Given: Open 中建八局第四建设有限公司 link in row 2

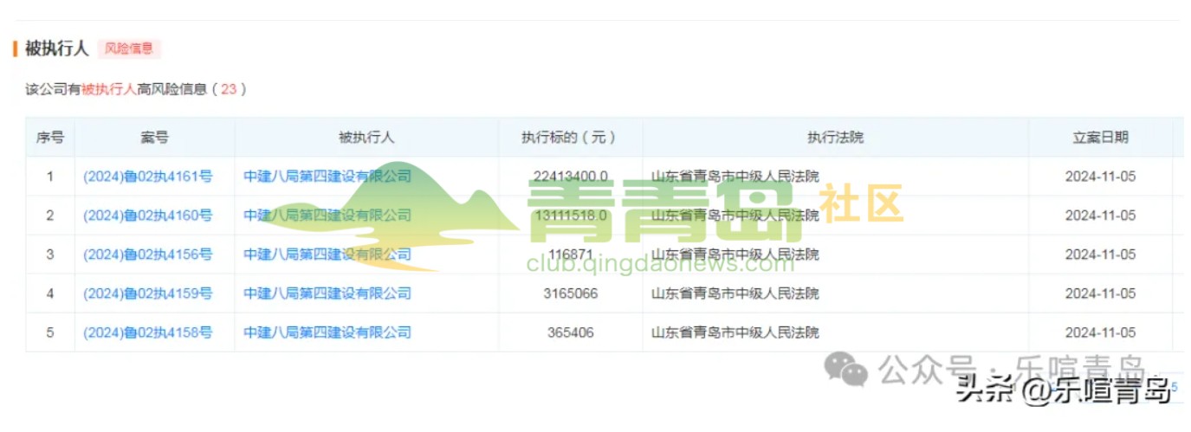Looking at the screenshot, I should click(327, 216).
